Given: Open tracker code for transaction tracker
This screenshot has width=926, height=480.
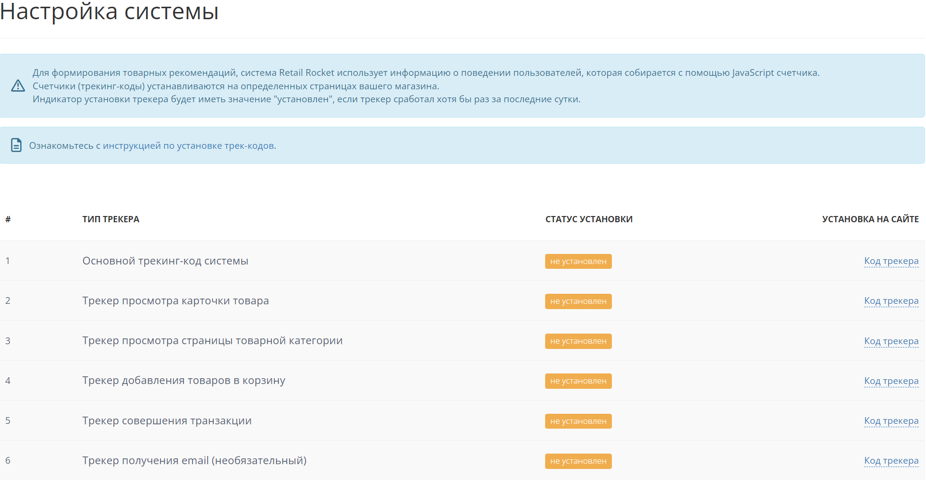Looking at the screenshot, I should [x=891, y=421].
